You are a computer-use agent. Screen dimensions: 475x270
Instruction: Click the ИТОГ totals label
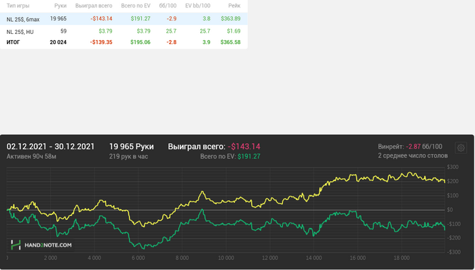click(x=14, y=42)
